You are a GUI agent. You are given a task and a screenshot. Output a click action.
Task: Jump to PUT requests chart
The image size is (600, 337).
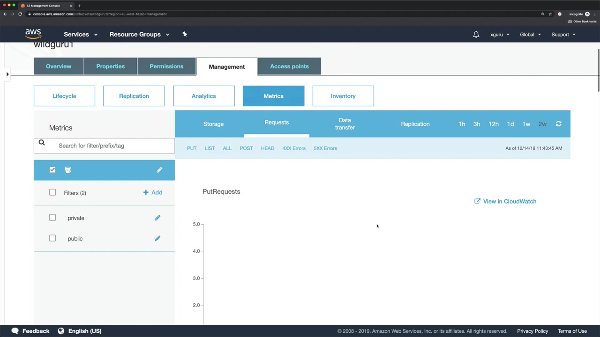[x=192, y=148]
